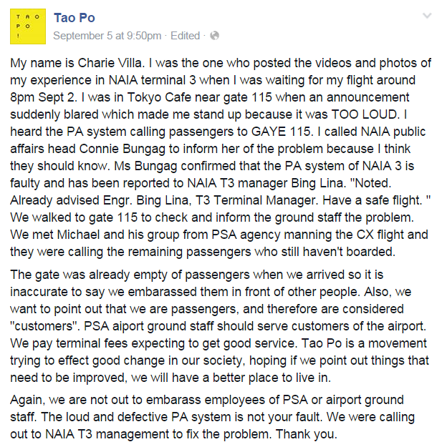442x447 pixels.
Task: Open the September 5 at 9:50pm timestamp
Action: tap(107, 36)
